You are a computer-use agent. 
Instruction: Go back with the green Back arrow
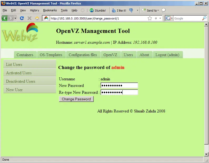tap(4, 18)
